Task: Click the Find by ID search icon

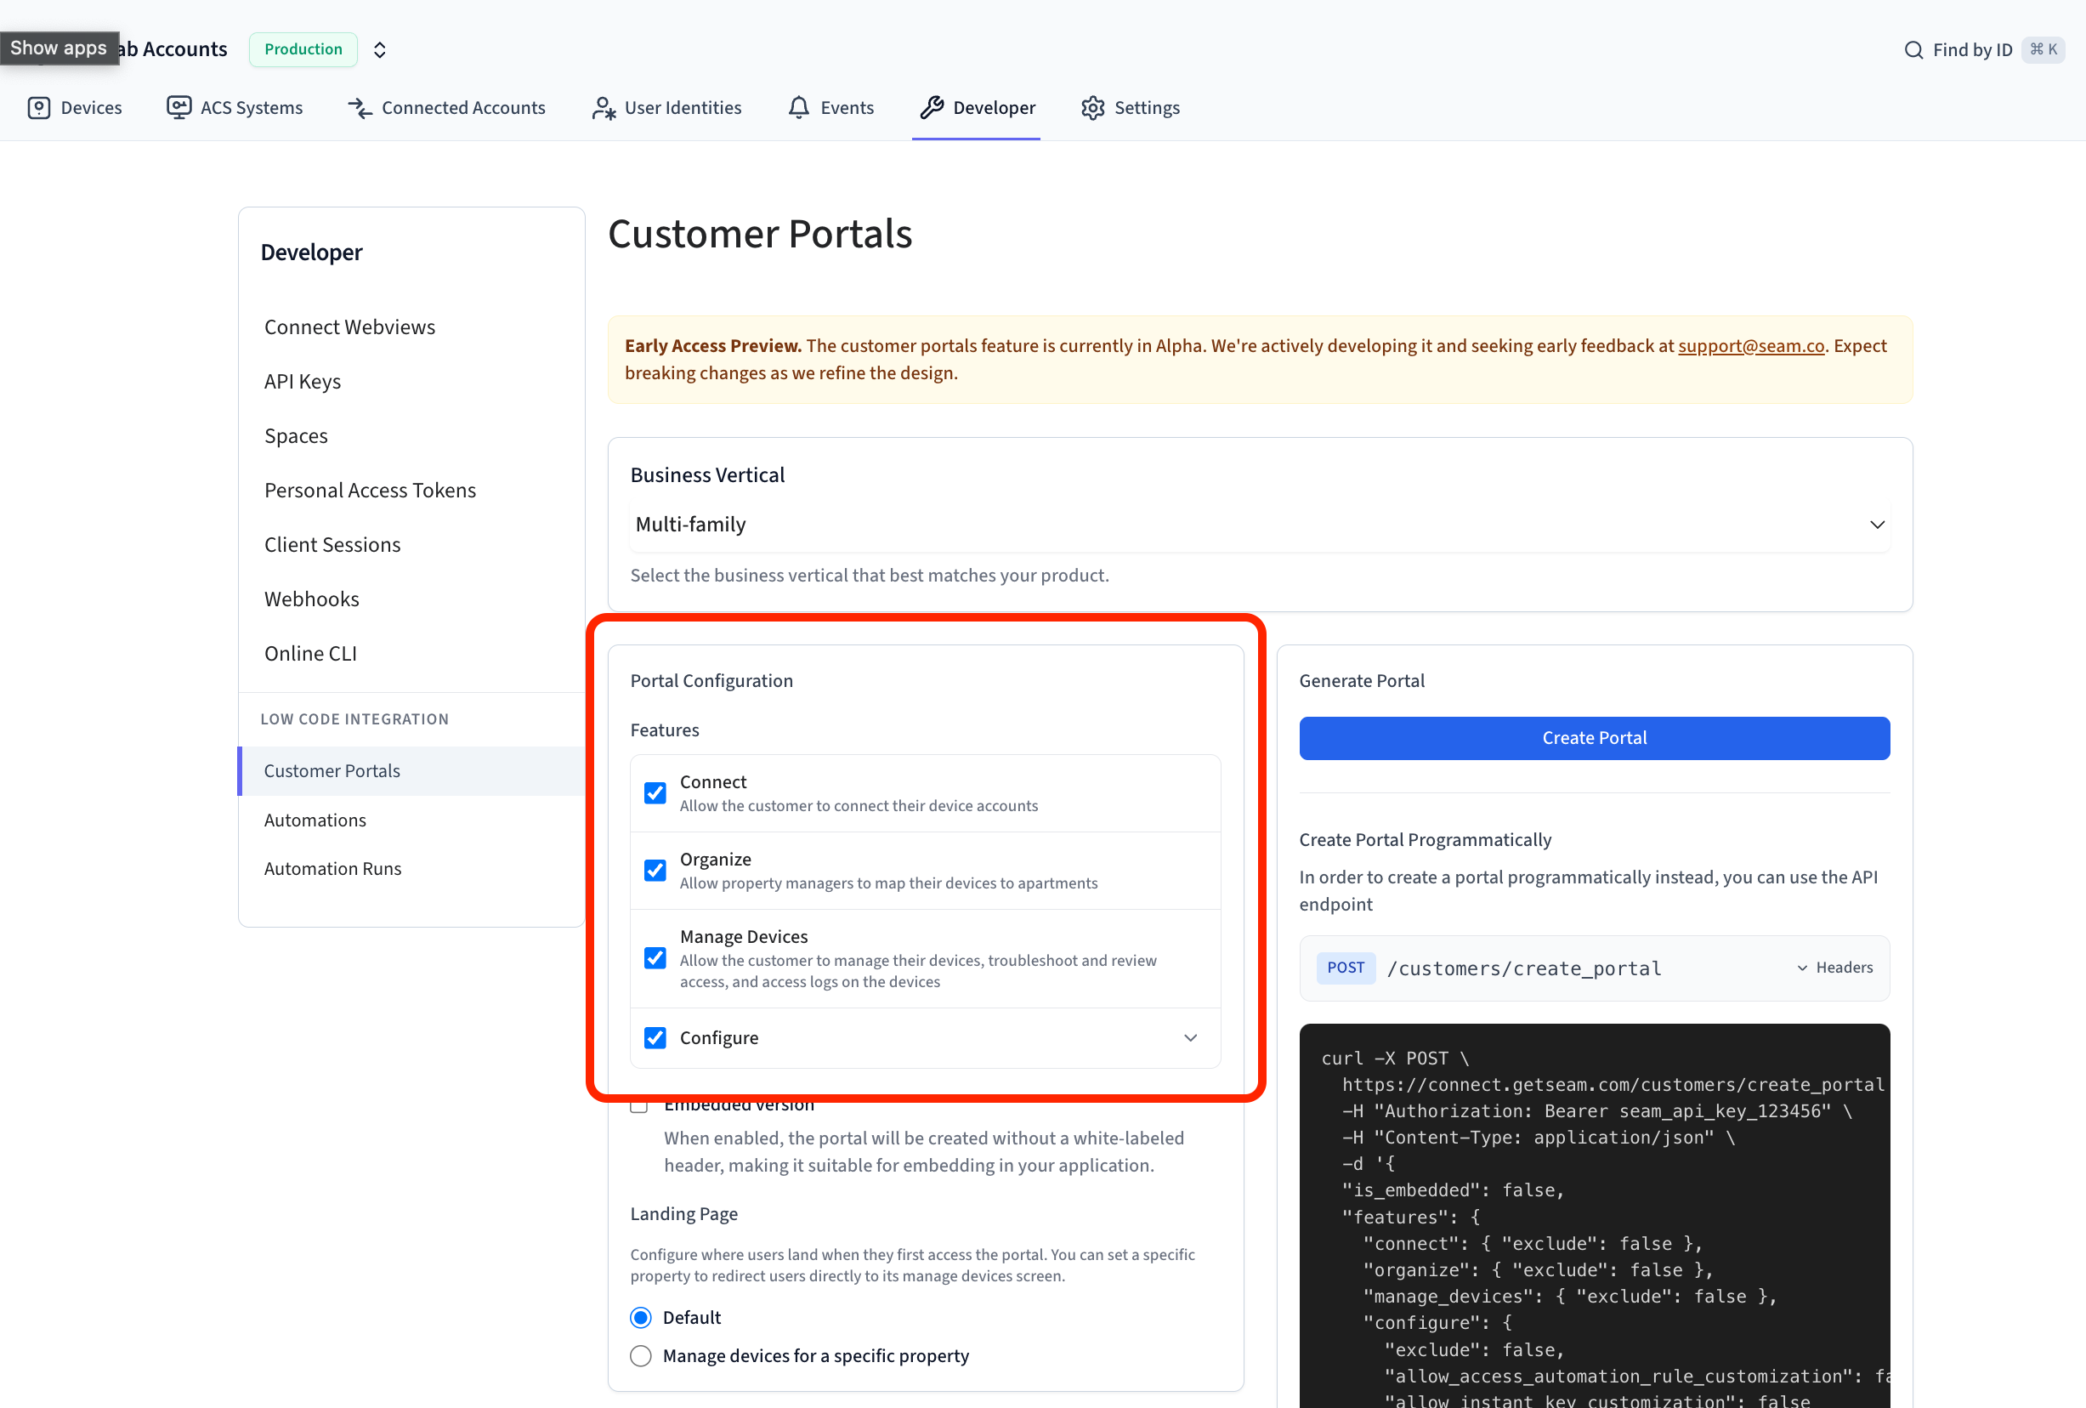Action: pyautogui.click(x=1913, y=50)
